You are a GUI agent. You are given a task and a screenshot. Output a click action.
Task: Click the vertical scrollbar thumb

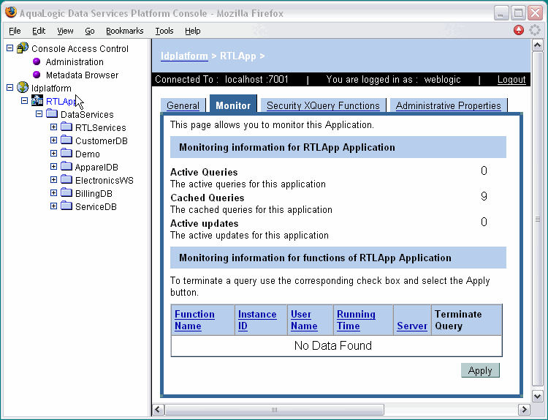point(537,220)
